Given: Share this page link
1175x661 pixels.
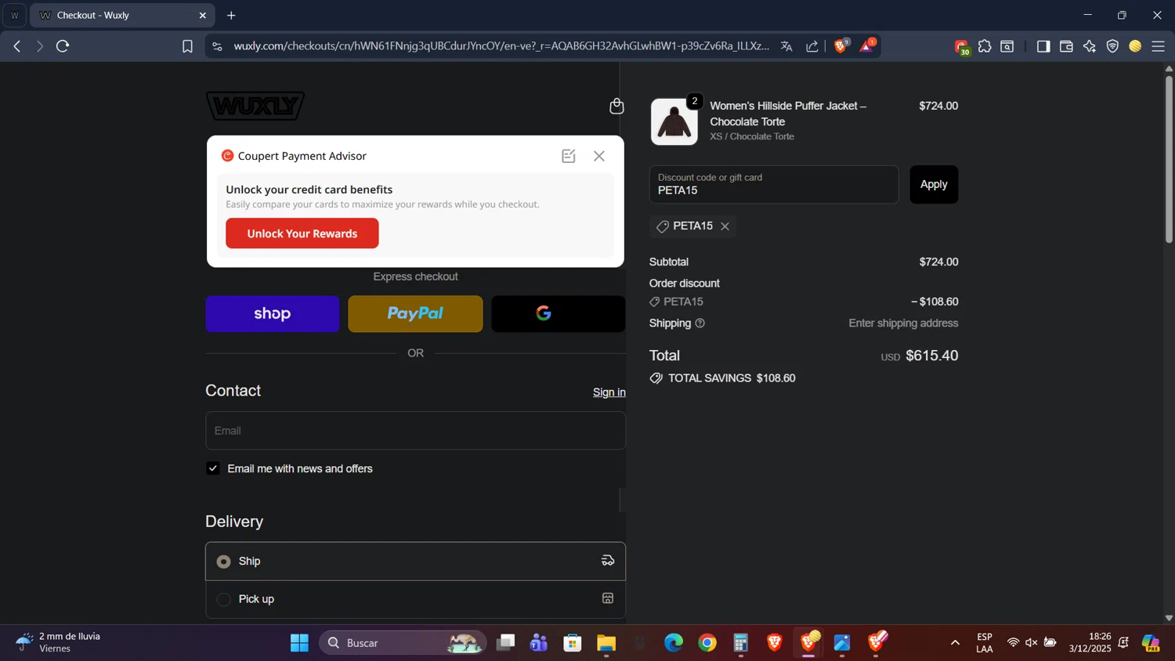Looking at the screenshot, I should click(812, 46).
